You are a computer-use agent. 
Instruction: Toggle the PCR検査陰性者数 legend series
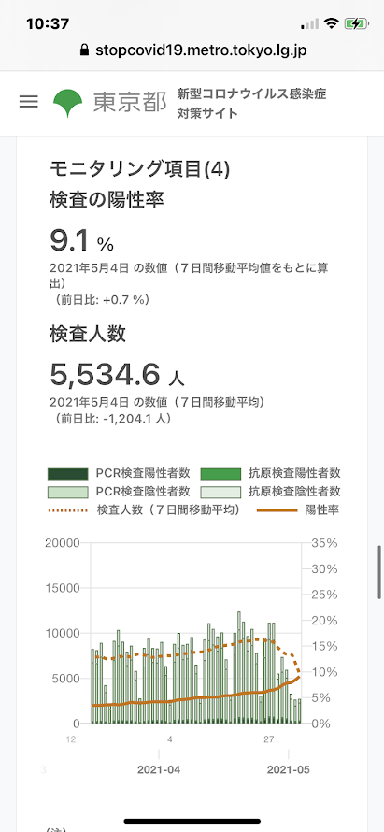click(121, 492)
